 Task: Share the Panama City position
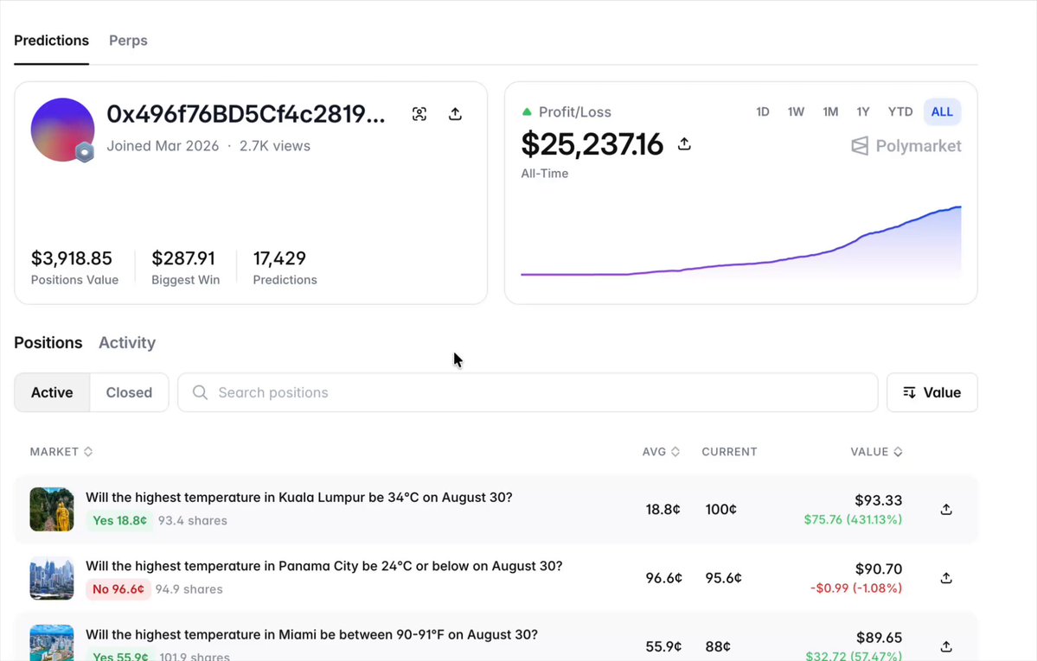[946, 578]
